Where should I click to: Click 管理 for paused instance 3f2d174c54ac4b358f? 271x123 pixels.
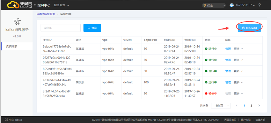(x=228, y=94)
